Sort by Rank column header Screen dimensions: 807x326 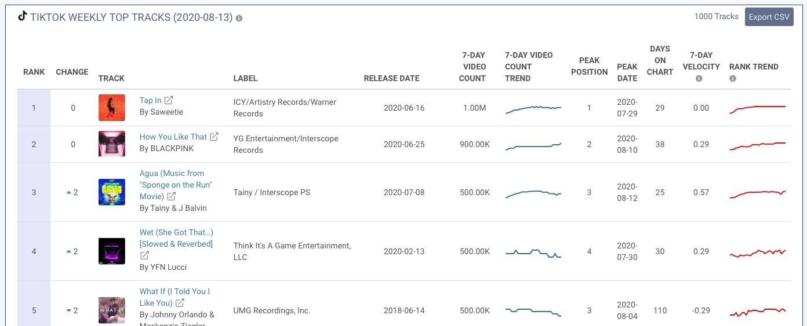click(34, 72)
